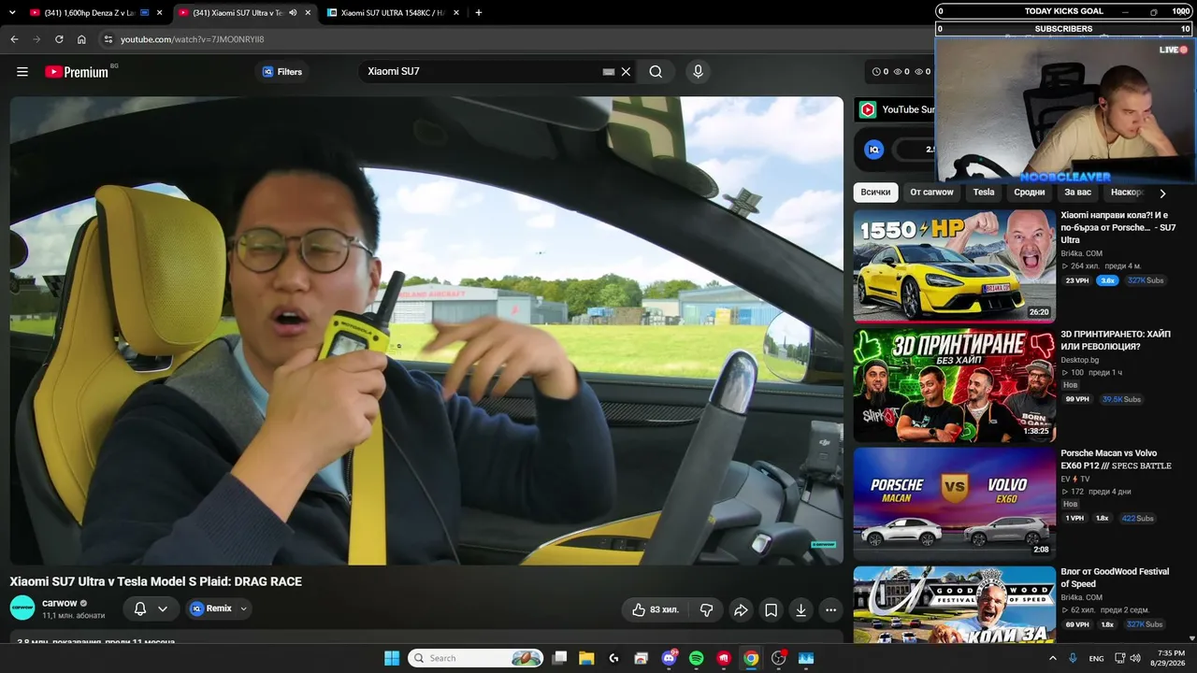Open the YouTube guide hamburger menu
1197x673 pixels.
pos(22,72)
